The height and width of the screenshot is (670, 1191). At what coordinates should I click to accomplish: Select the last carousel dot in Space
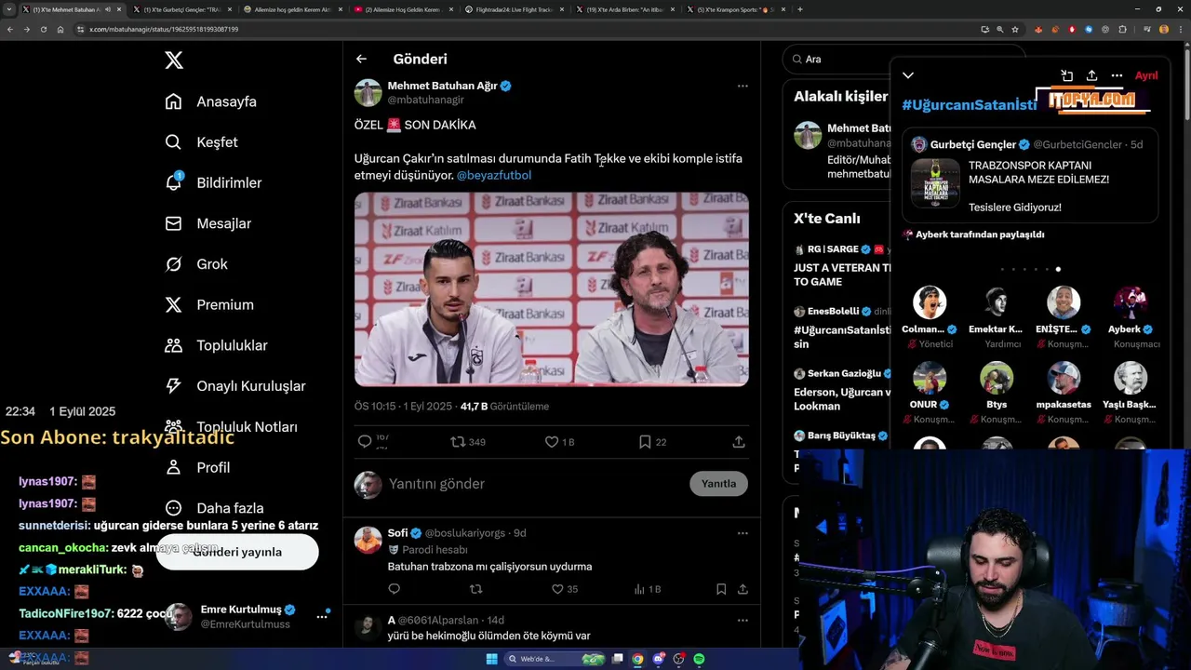(x=1058, y=269)
